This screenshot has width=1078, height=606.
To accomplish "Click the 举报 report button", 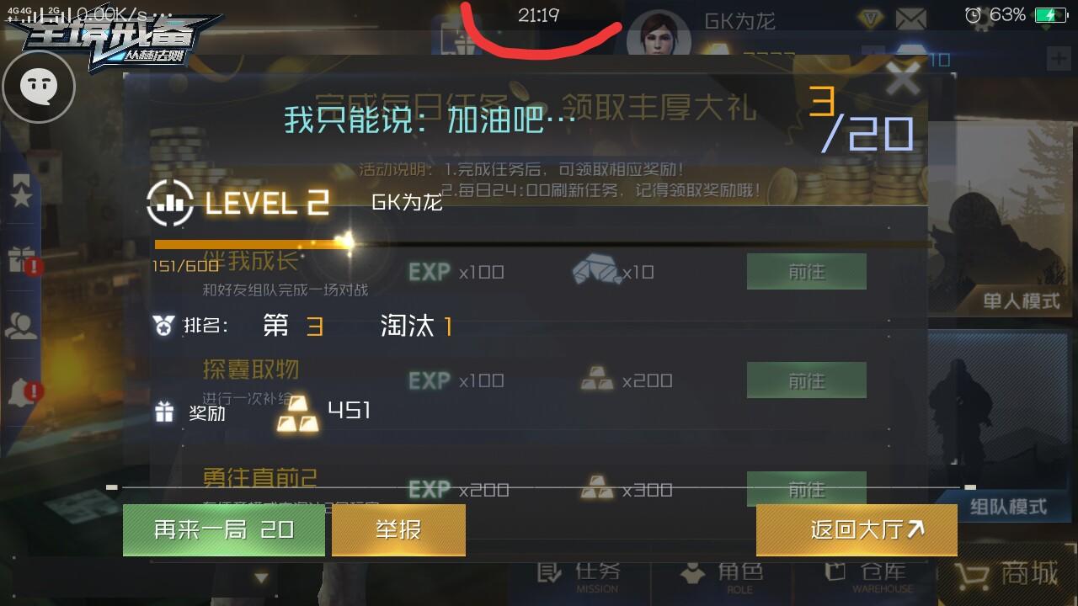I will (398, 529).
